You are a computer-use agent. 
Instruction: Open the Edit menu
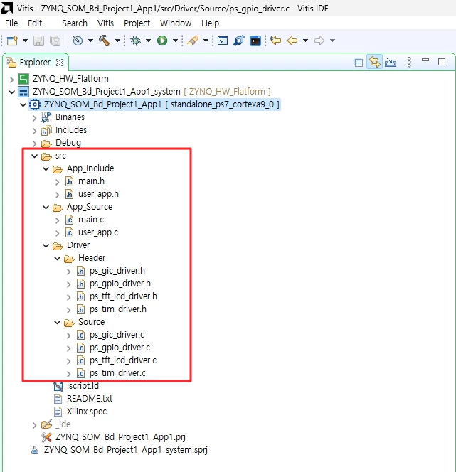point(35,23)
